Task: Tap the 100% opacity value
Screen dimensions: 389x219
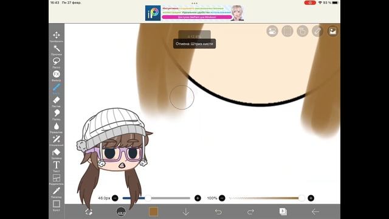Action: [x=212, y=198]
